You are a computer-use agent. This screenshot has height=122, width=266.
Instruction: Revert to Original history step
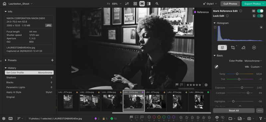[29, 97]
